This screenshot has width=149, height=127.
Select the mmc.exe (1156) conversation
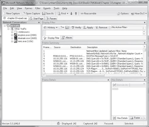point(25,41)
